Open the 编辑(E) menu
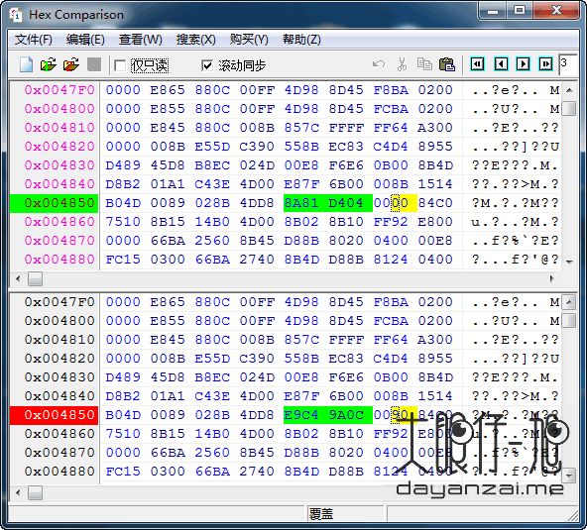The width and height of the screenshot is (587, 530). point(85,40)
